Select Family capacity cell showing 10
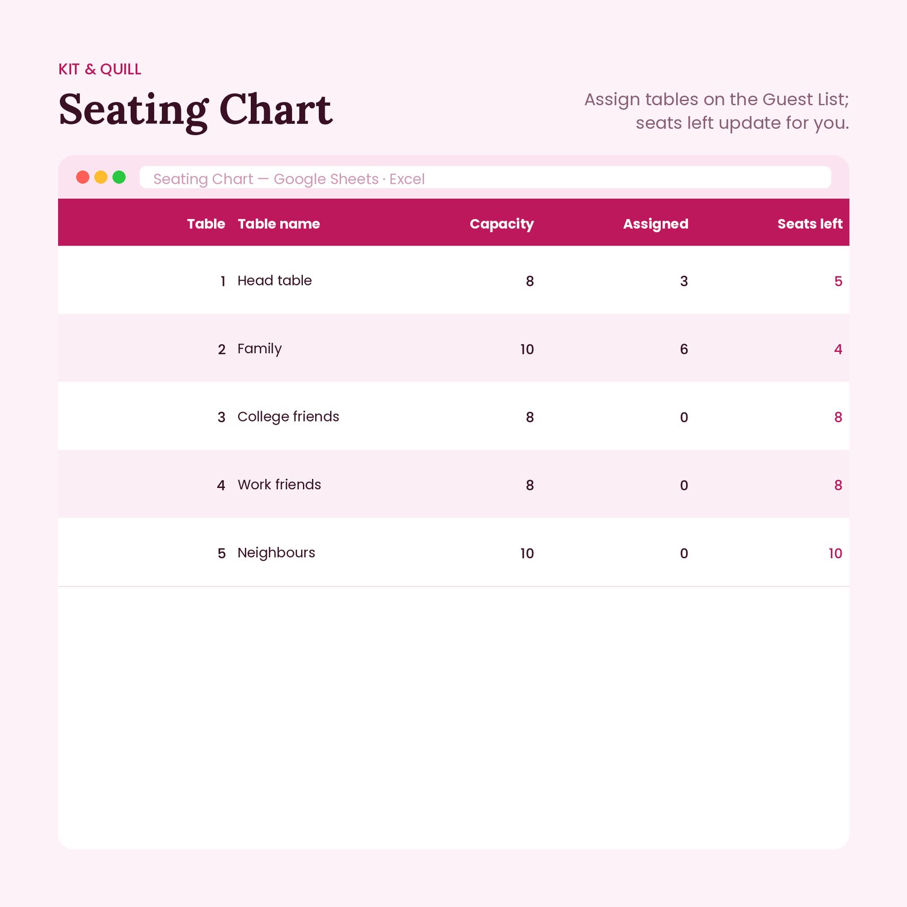The height and width of the screenshot is (907, 907). (x=527, y=349)
